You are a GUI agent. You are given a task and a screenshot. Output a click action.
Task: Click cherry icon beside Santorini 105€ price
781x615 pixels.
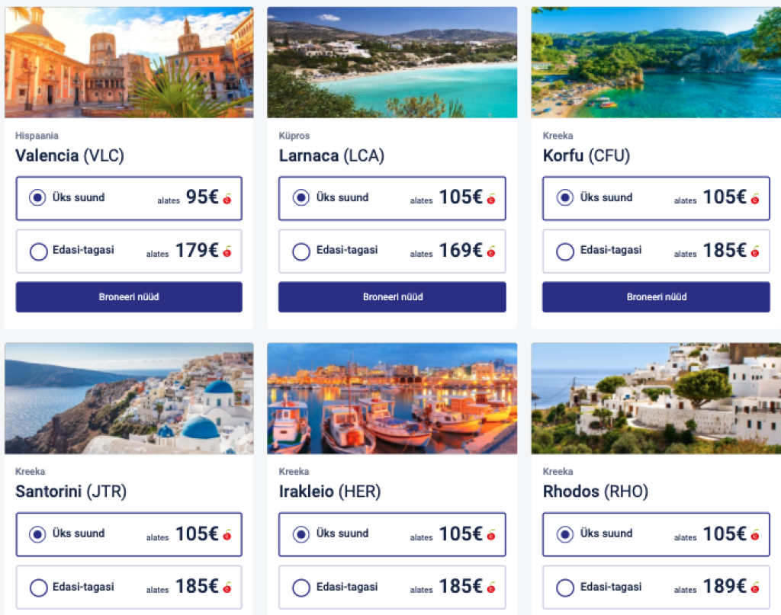tap(227, 535)
